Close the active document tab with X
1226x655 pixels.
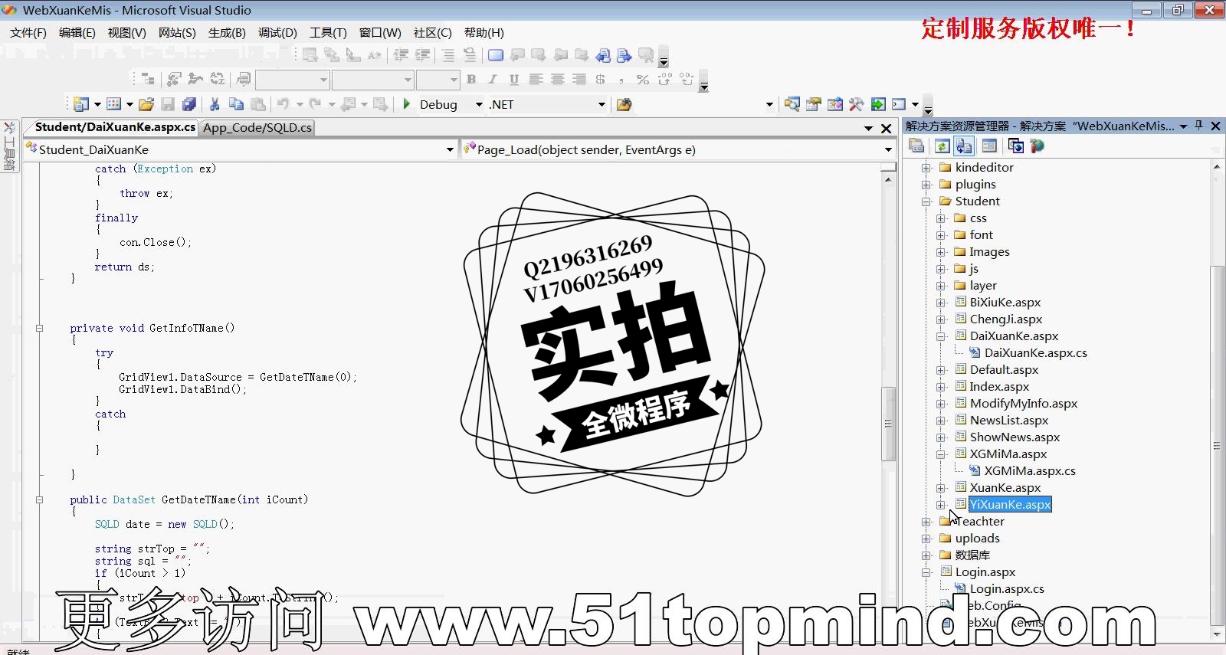click(x=887, y=129)
